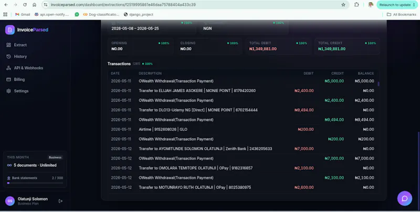Click the 5 documents · Unlimited text
This screenshot has height=212, width=420.
pyautogui.click(x=35, y=165)
